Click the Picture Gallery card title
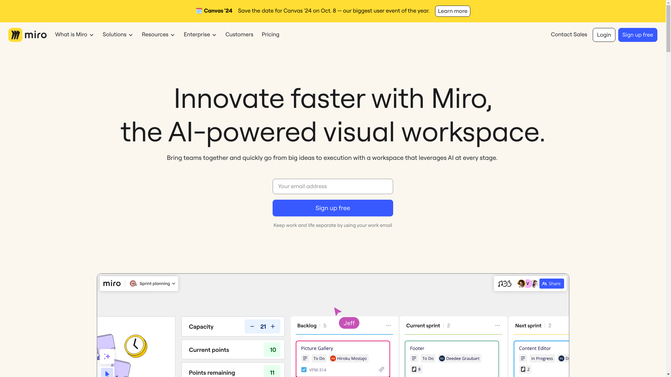Viewport: 671px width, 377px height. tap(317, 348)
